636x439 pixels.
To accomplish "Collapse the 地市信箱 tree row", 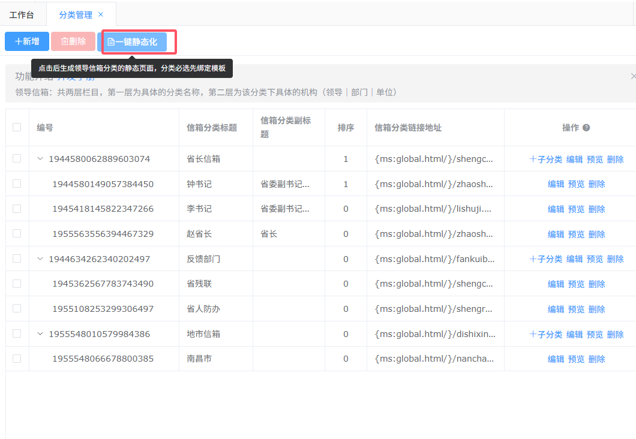I will tap(40, 333).
